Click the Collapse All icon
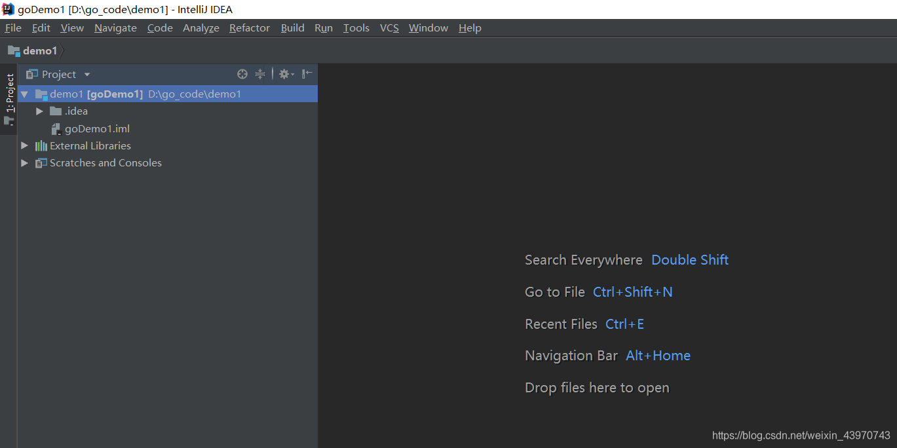The width and height of the screenshot is (897, 448). tap(260, 74)
